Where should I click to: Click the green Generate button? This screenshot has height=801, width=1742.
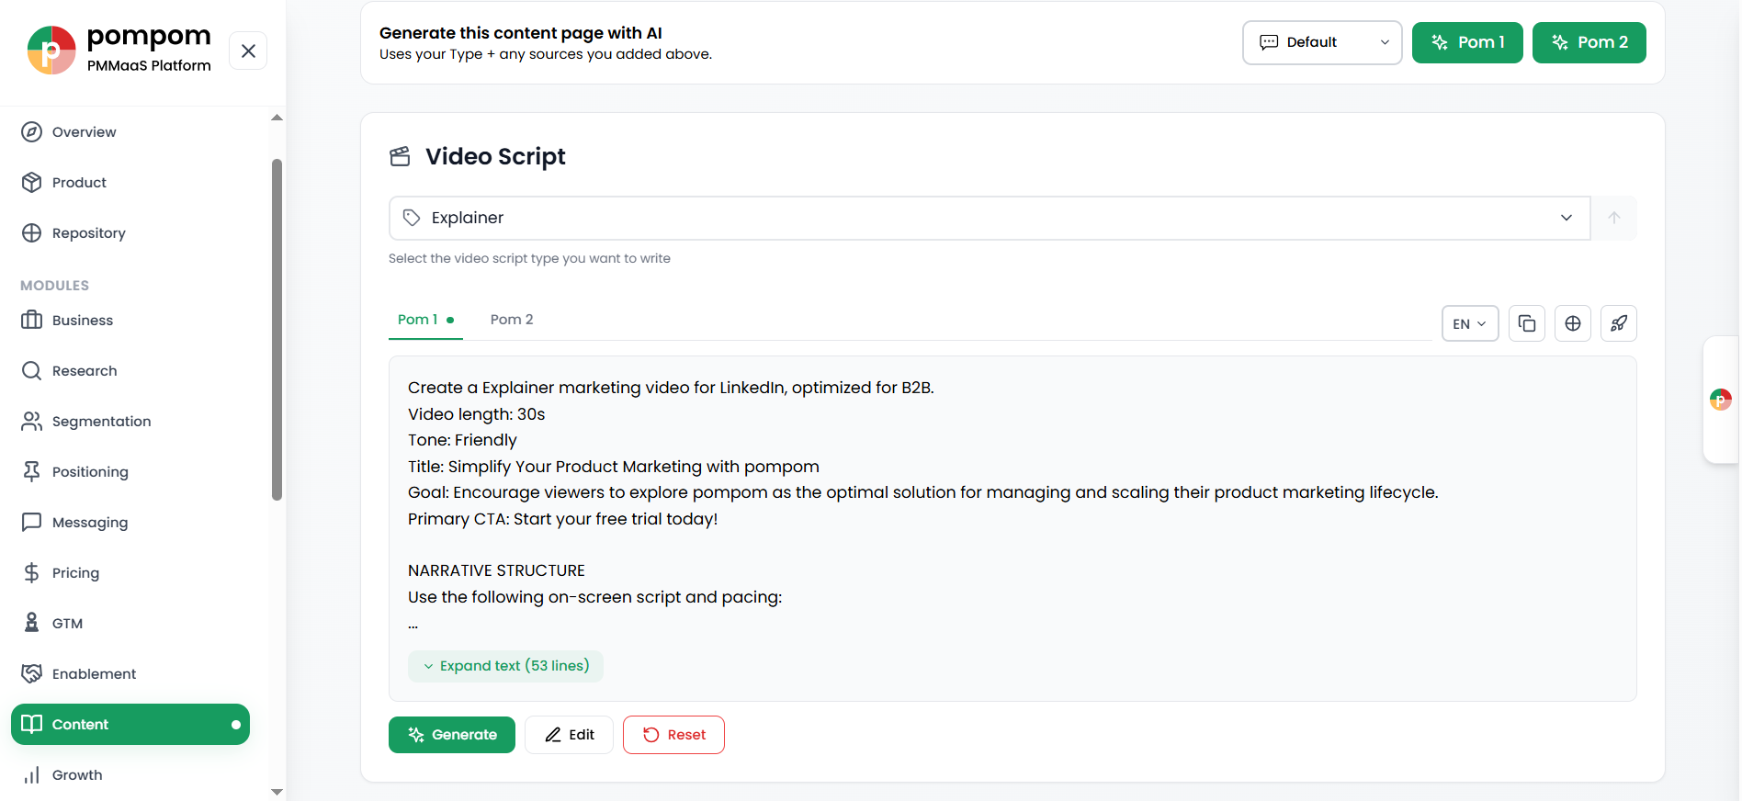pos(452,735)
